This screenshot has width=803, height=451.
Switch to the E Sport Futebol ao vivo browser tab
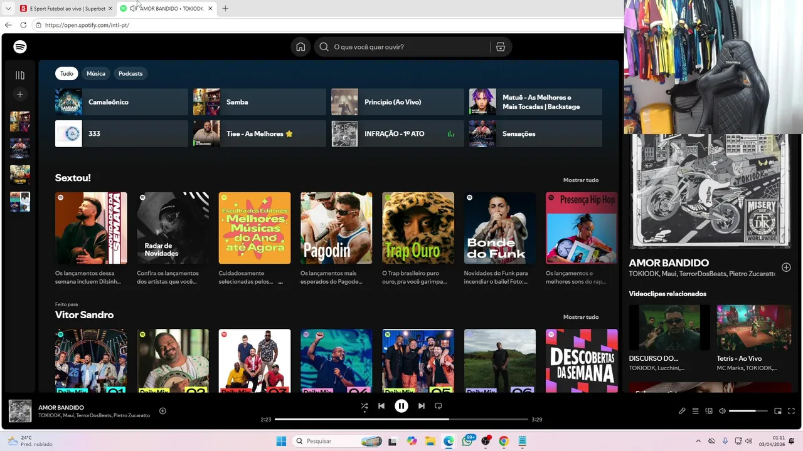[66, 9]
